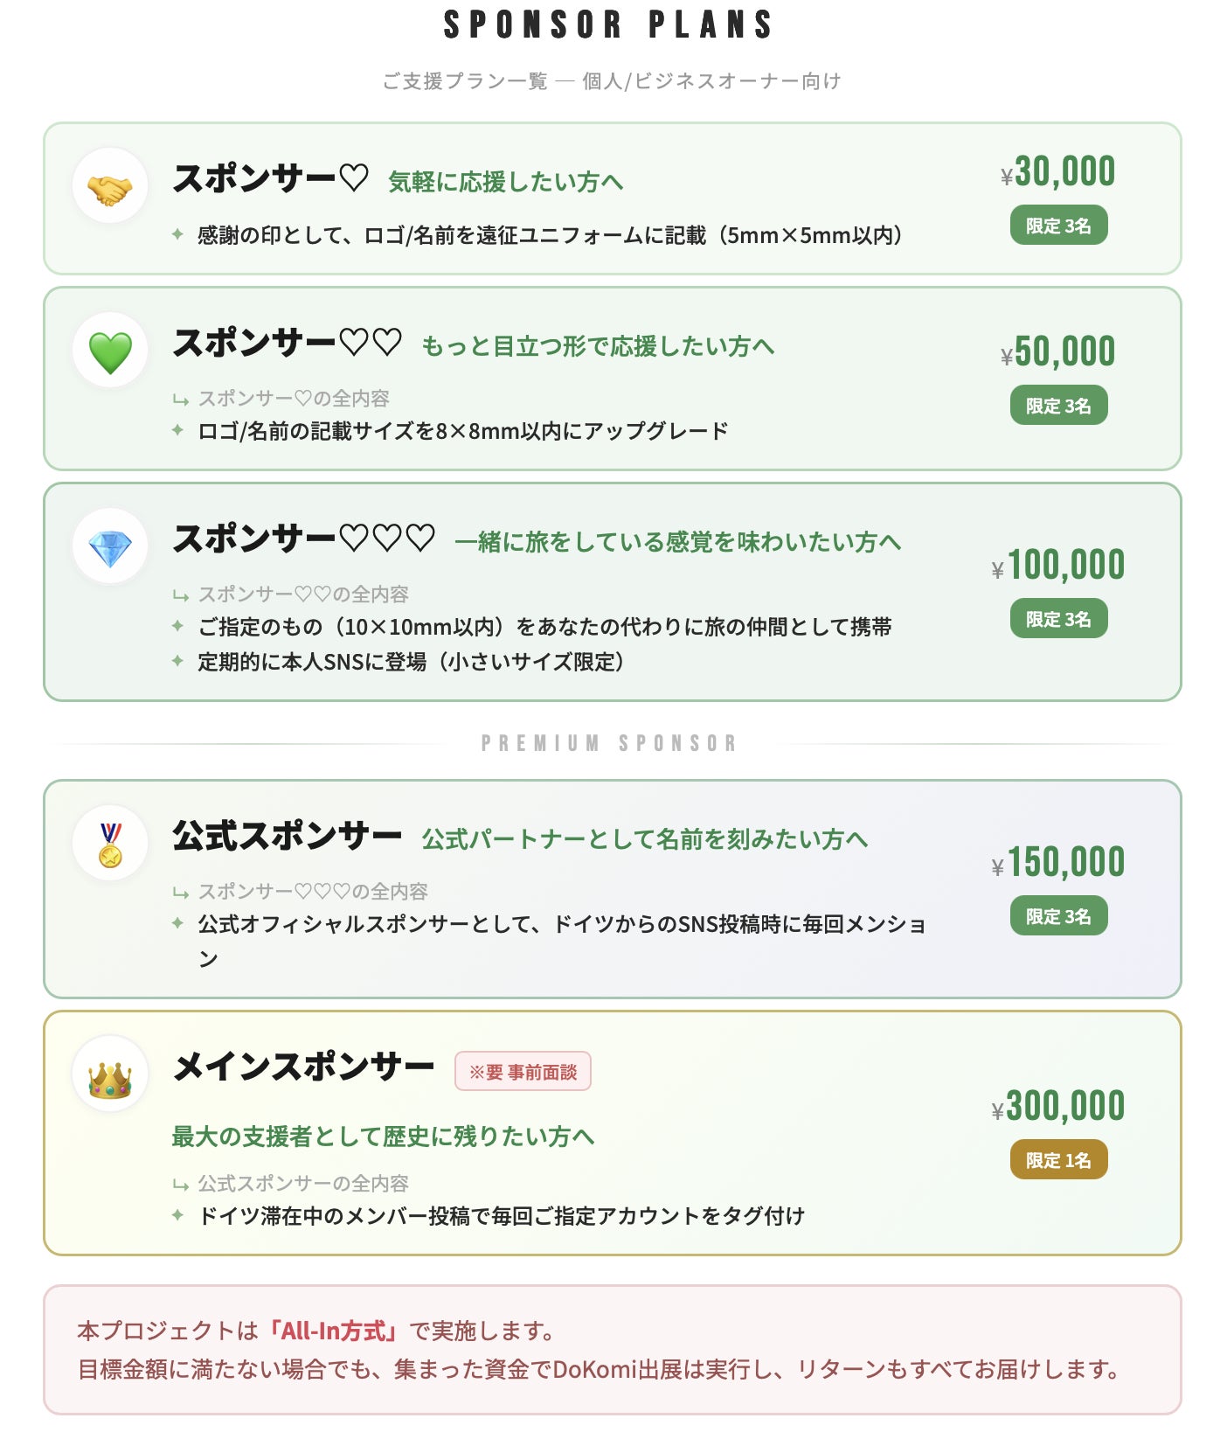This screenshot has width=1227, height=1432.
Task: Click the blue diamond plan icon
Action: tap(110, 546)
